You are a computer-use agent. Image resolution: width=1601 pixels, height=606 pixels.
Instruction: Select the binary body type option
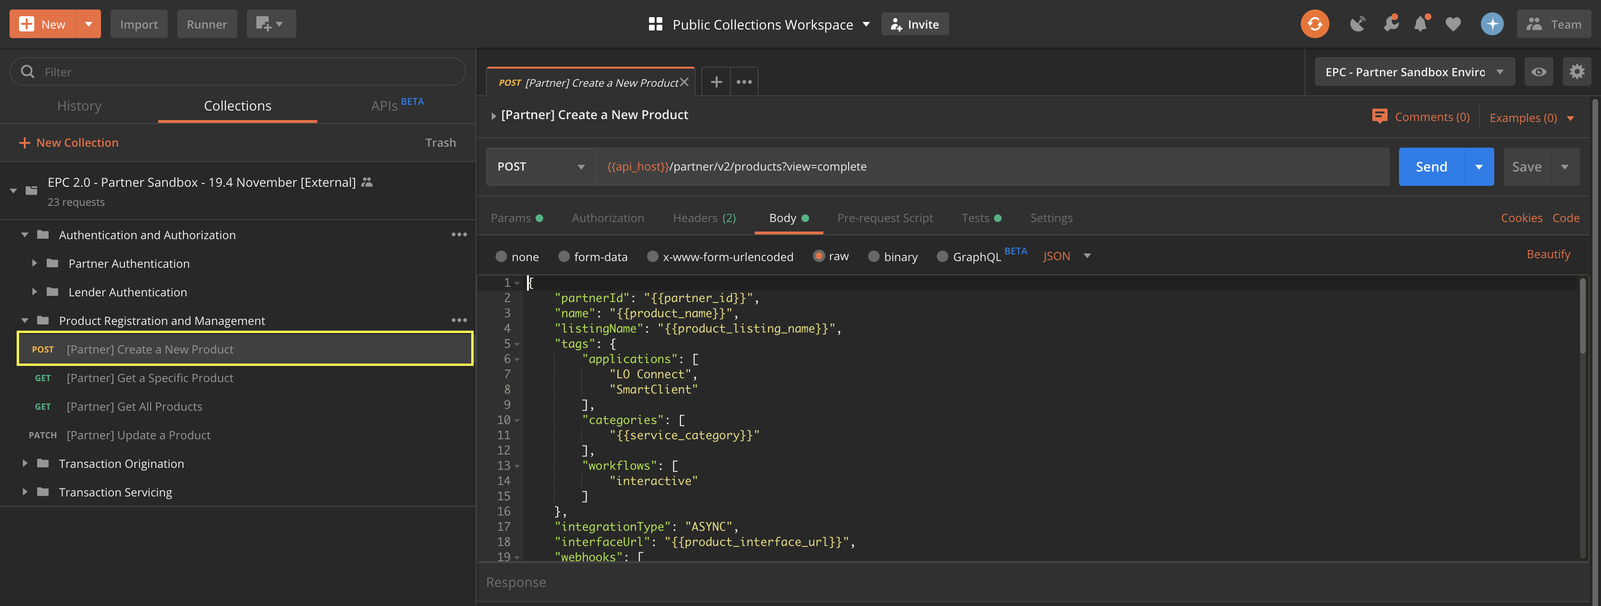(873, 257)
